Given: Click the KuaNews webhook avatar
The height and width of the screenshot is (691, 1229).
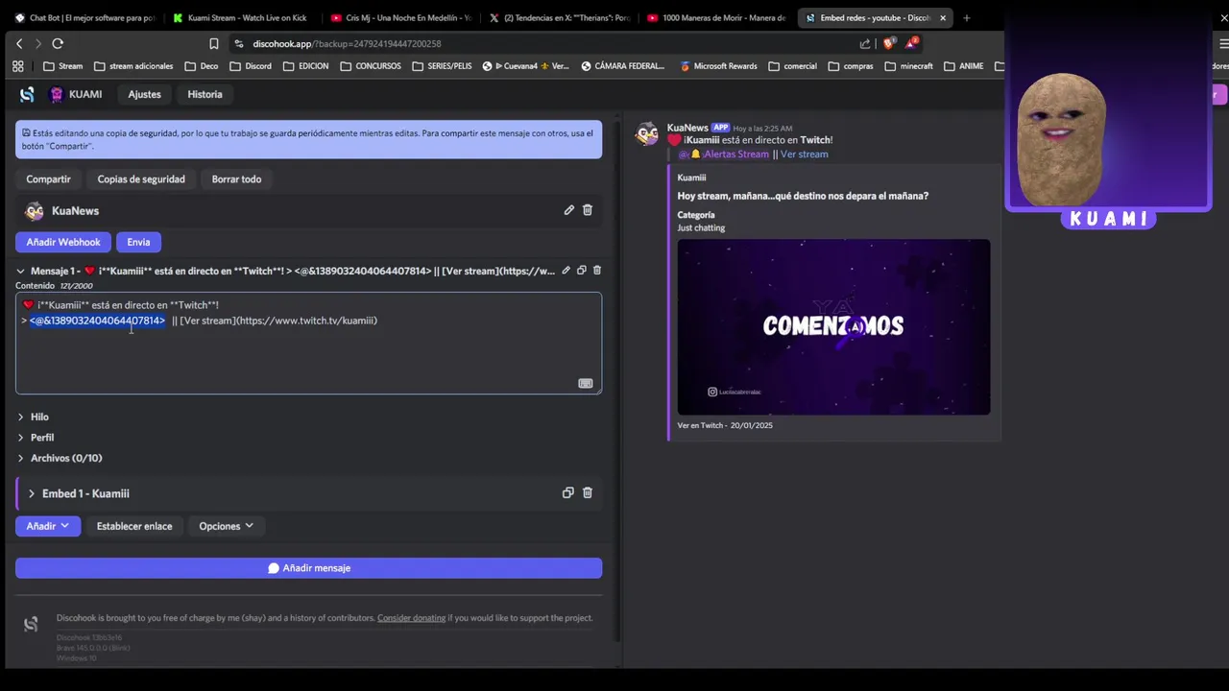Looking at the screenshot, I should coord(35,211).
